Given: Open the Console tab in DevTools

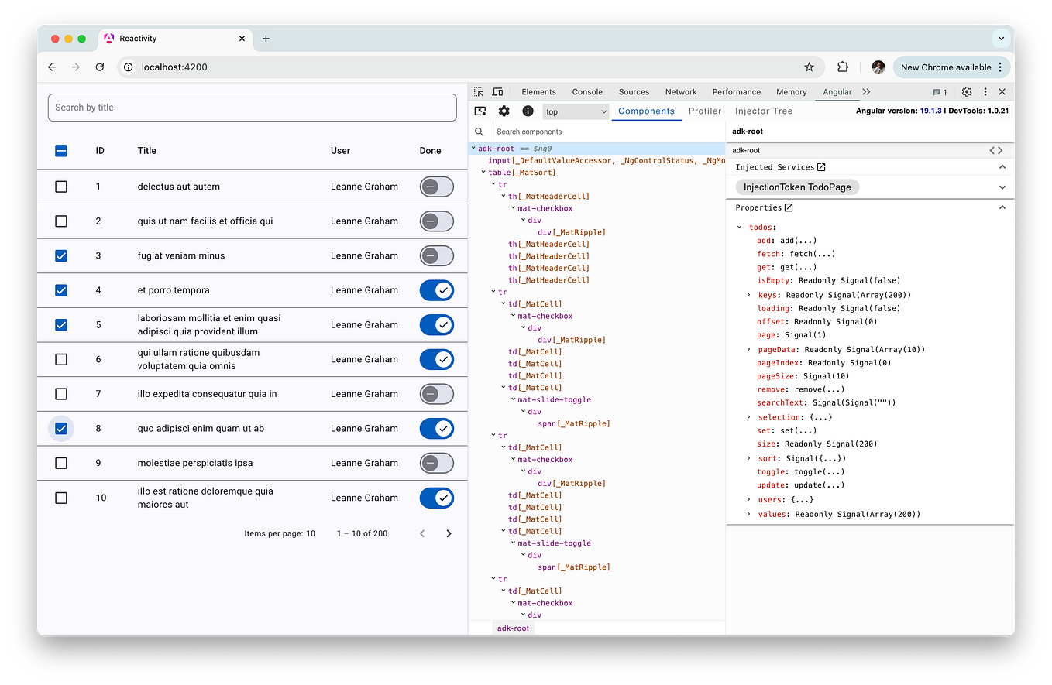Looking at the screenshot, I should coord(587,91).
